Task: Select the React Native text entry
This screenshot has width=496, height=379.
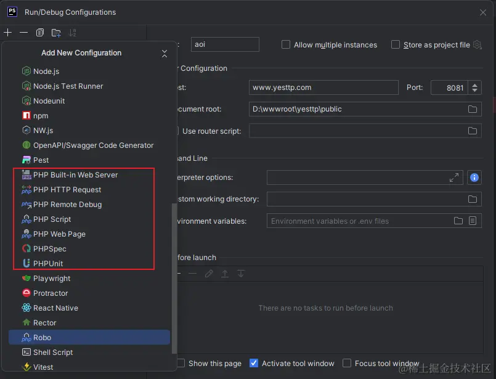Action: [55, 308]
